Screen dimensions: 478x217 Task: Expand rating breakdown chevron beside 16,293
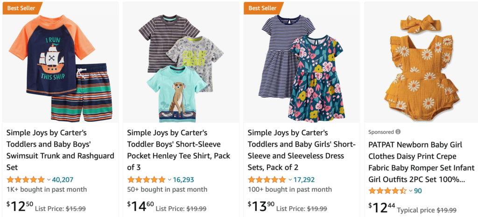[x=169, y=180]
